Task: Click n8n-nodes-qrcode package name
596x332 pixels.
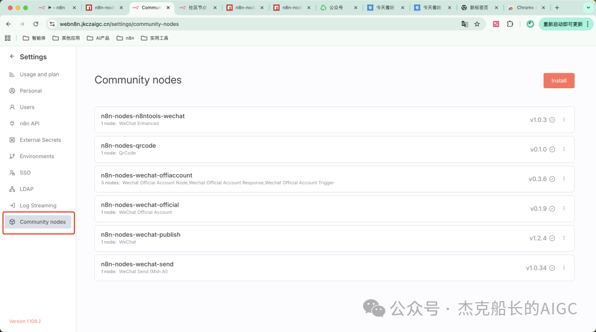Action: 129,146
